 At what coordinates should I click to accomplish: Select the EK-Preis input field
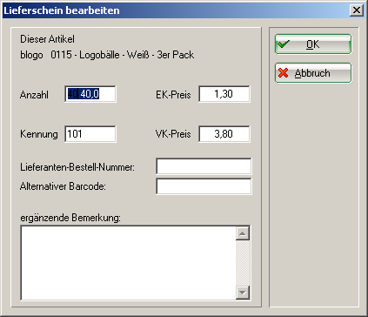224,94
